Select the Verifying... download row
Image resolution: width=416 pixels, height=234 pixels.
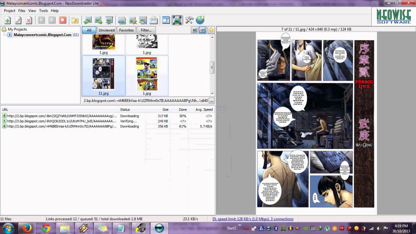tap(107, 121)
